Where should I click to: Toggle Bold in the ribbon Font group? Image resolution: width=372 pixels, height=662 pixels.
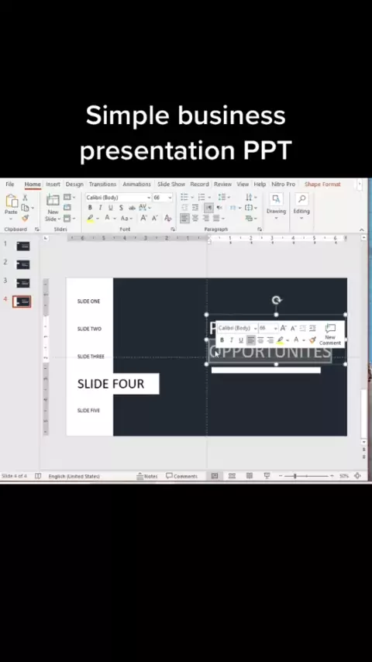point(90,208)
